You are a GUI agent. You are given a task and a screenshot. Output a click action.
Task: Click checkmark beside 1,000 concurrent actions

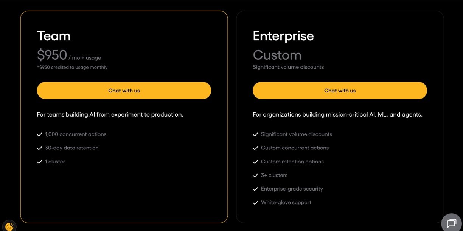[39, 134]
